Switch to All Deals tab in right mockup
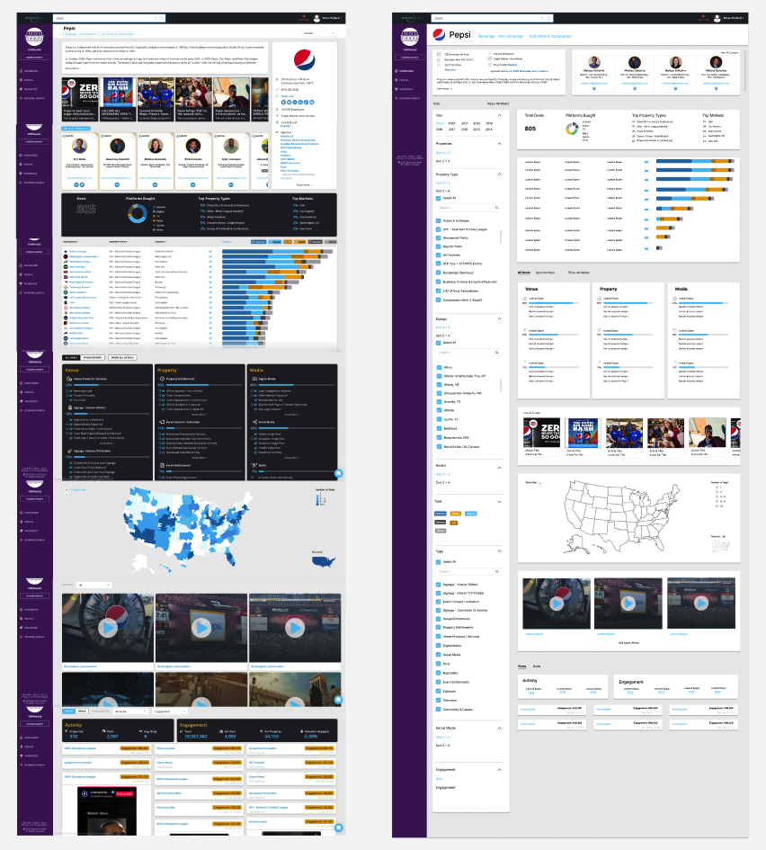Screen dimensions: 766x850 pos(524,273)
